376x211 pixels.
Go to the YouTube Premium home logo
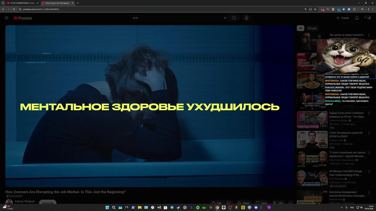coord(22,18)
